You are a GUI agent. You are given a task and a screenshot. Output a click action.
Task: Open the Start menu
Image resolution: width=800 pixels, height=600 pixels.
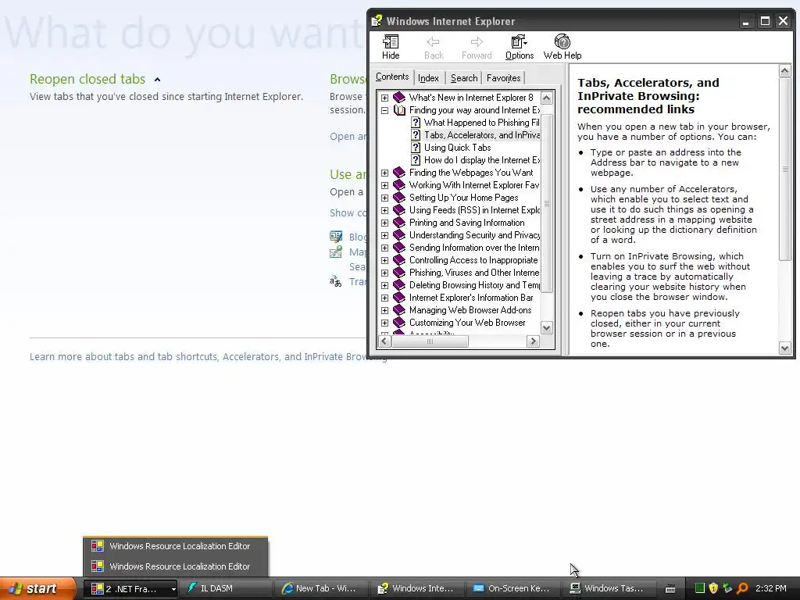(x=37, y=588)
